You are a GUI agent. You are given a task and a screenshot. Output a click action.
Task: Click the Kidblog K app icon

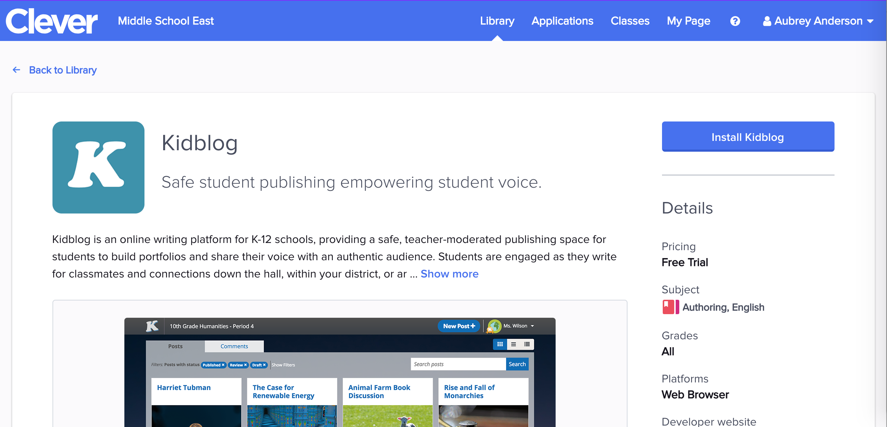click(98, 167)
